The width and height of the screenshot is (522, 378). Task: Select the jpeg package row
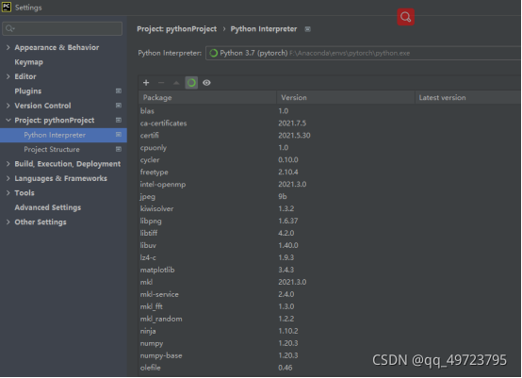point(330,196)
